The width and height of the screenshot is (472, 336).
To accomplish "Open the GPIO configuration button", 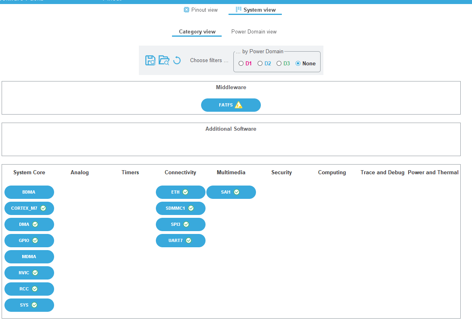I will [29, 240].
